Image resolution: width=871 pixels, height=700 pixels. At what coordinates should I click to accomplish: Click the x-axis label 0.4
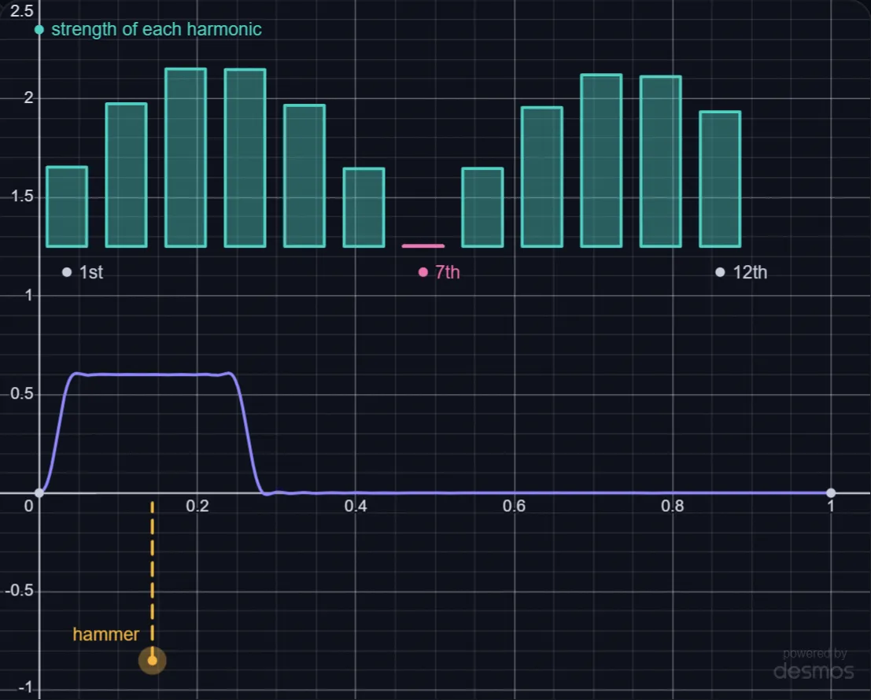click(x=356, y=506)
